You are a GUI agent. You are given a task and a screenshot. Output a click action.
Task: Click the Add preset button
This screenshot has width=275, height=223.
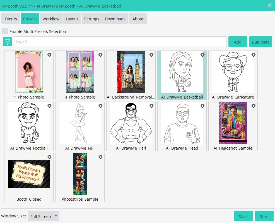click(238, 42)
